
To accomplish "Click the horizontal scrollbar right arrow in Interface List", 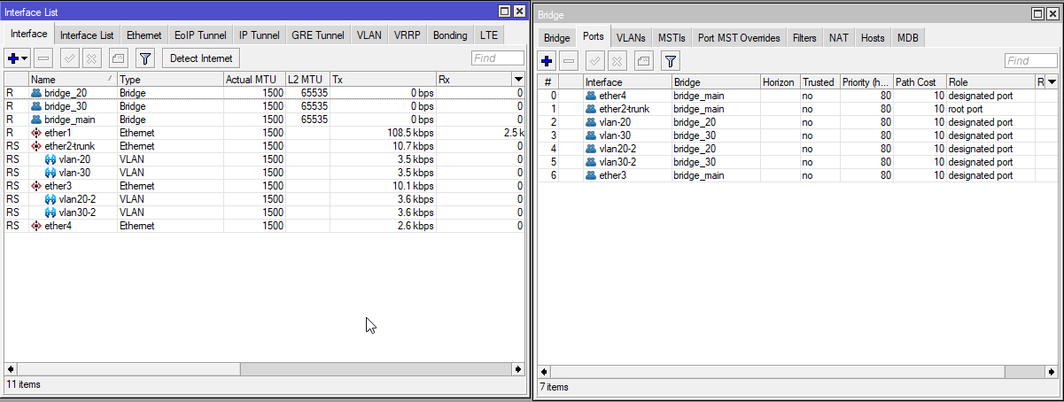I will click(518, 368).
